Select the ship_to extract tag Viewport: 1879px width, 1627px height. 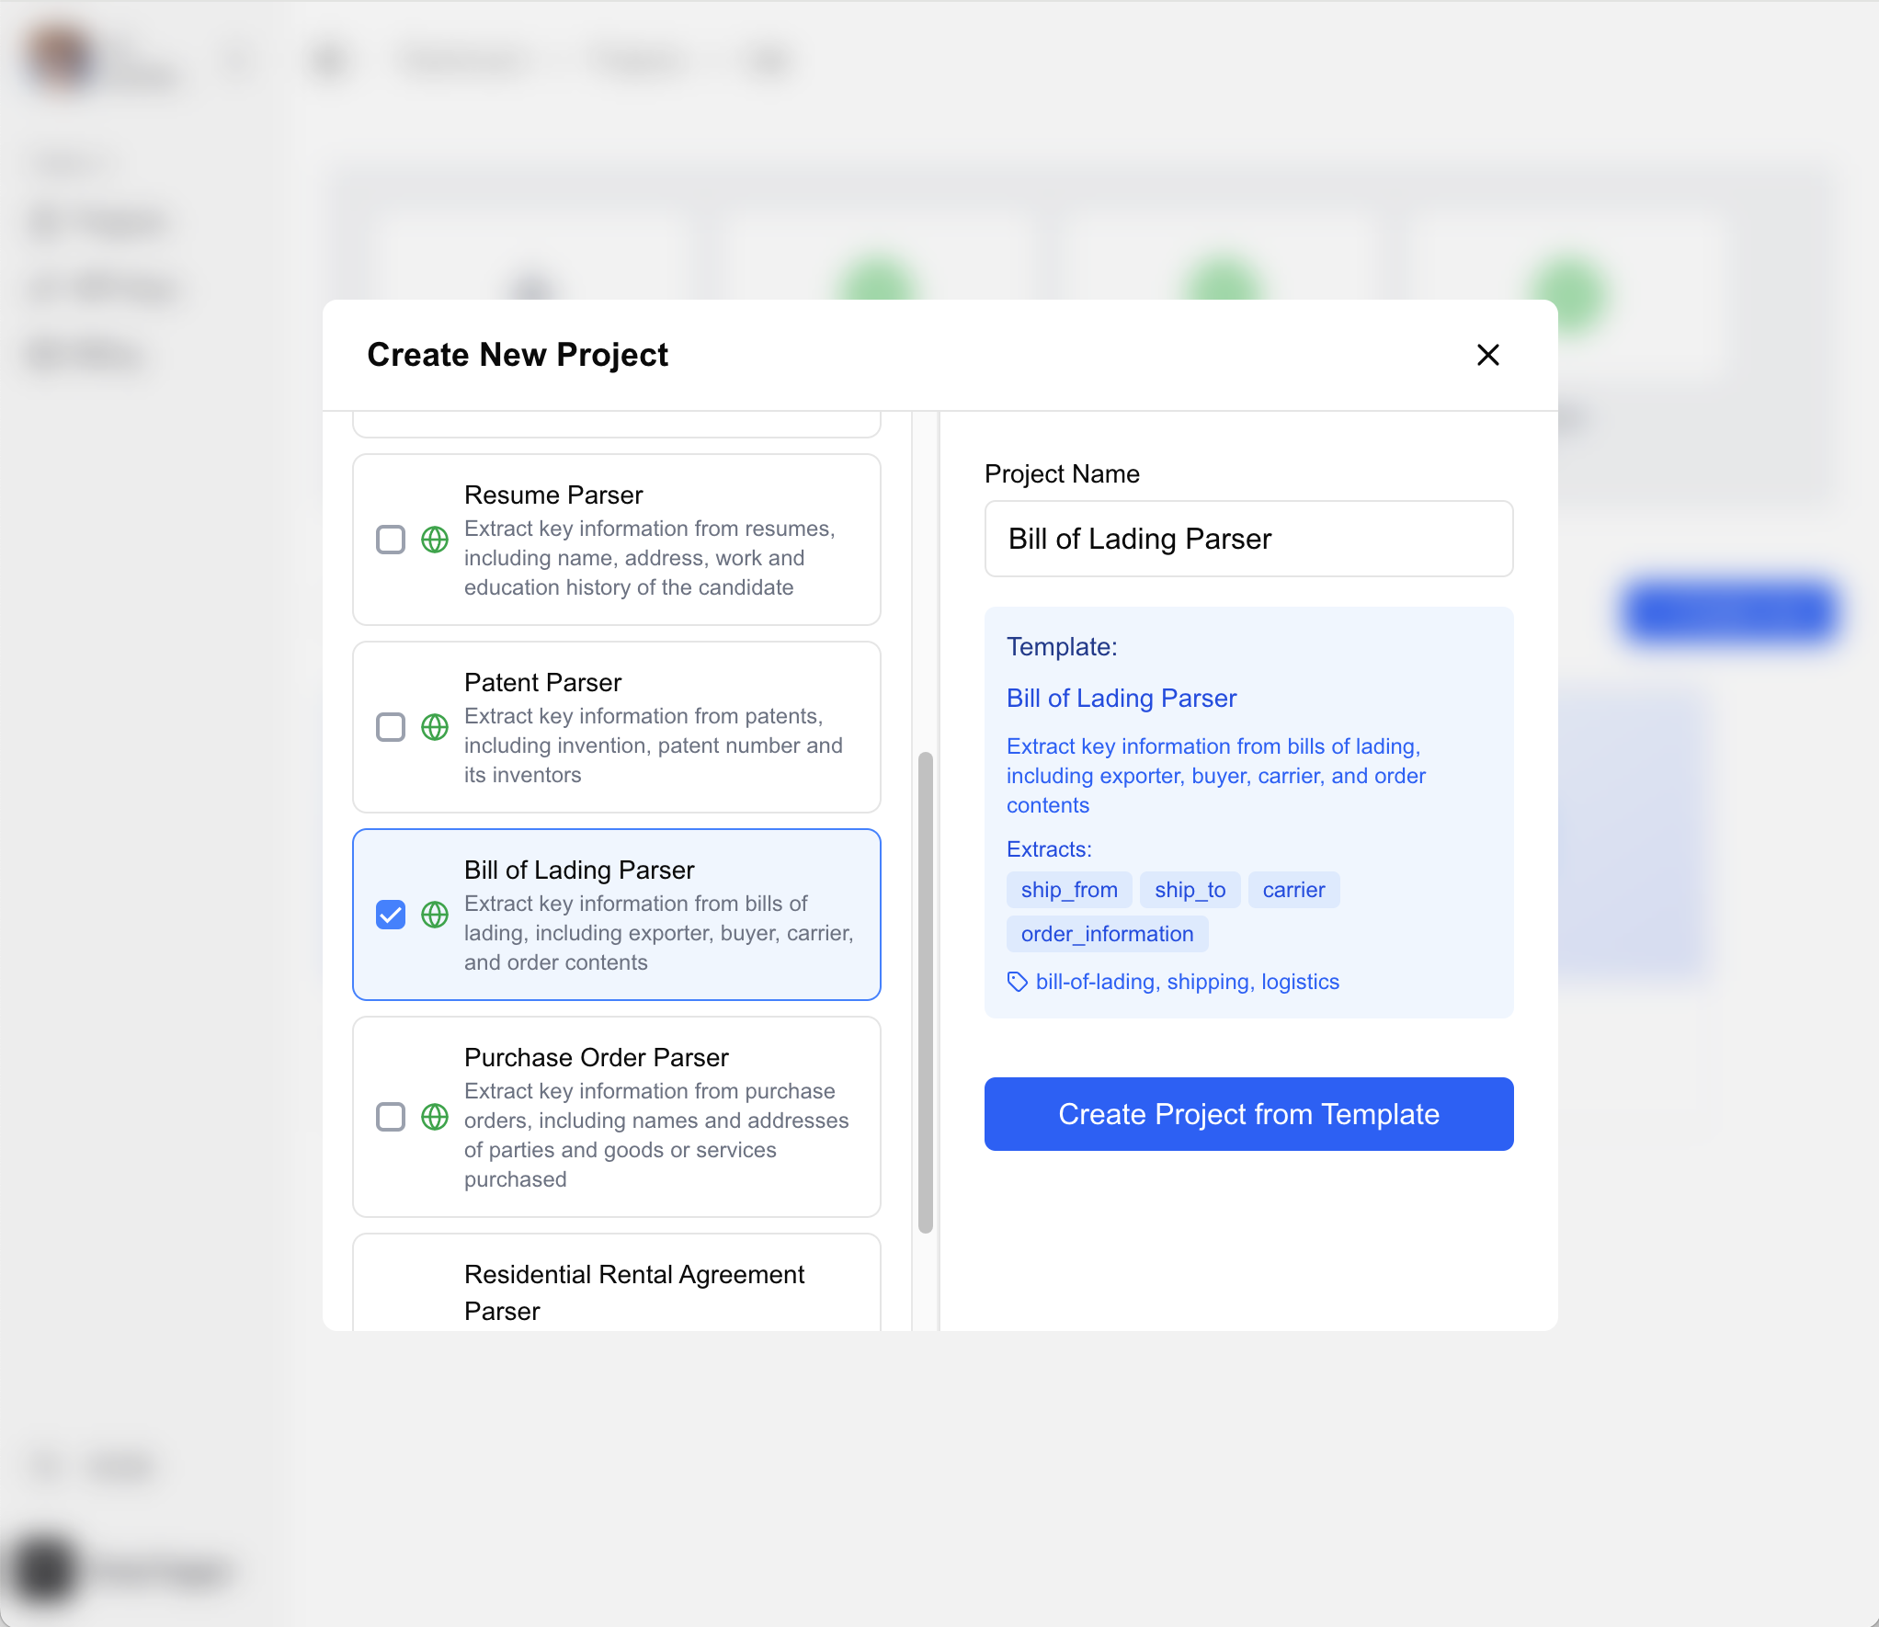pos(1190,890)
